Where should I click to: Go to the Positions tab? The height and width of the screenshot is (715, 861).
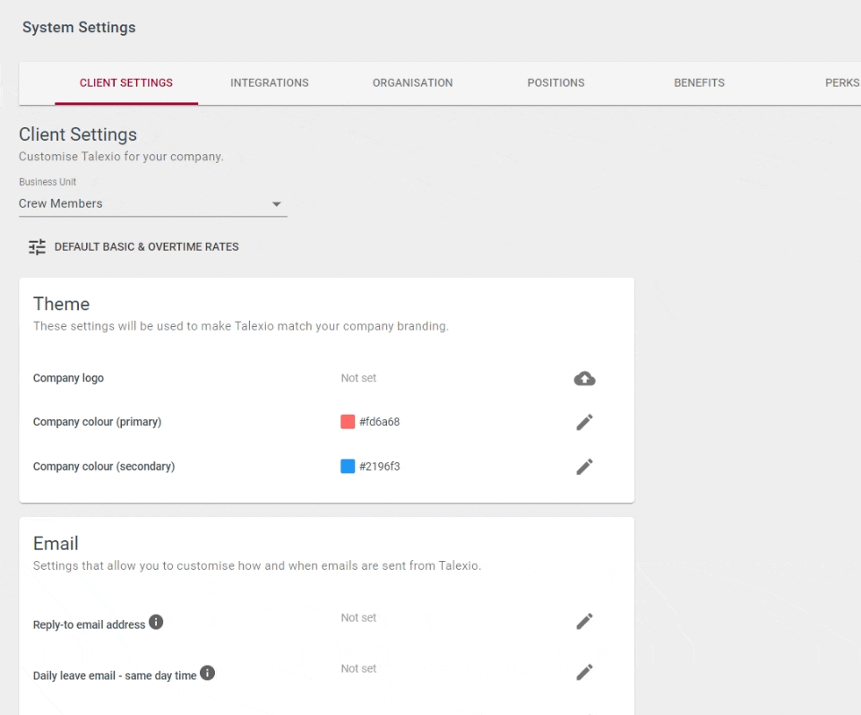[555, 83]
